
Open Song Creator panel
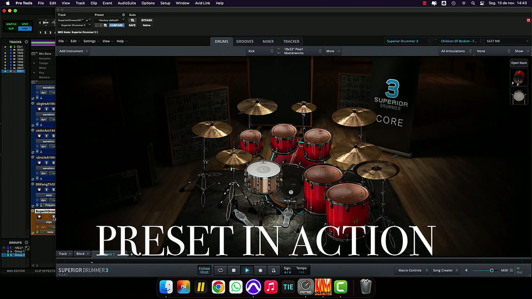click(445, 270)
